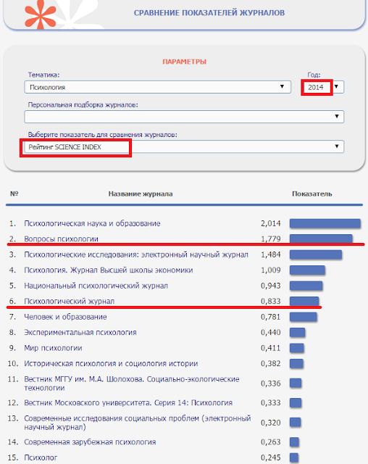Open journal Современная зарубежная психология
The image size is (368, 464).
click(x=90, y=442)
